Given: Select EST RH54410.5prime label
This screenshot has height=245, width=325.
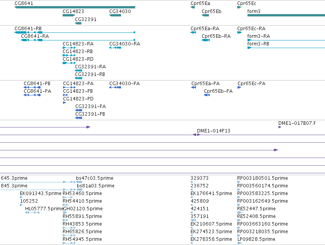Looking at the screenshot, I should tap(82, 201).
